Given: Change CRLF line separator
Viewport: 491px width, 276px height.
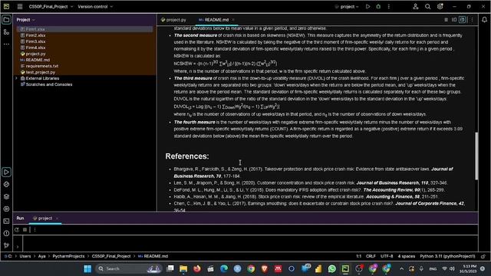Looking at the screenshot, I should coord(371,256).
